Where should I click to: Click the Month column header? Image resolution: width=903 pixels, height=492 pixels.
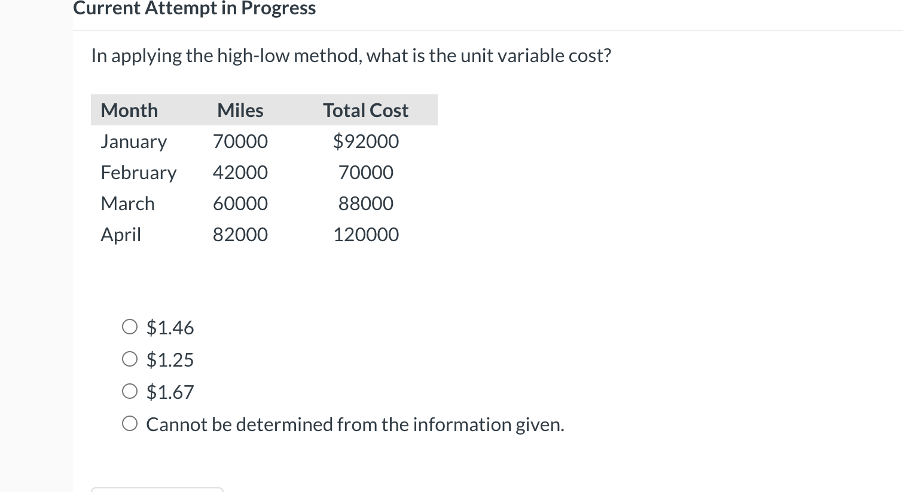click(129, 110)
